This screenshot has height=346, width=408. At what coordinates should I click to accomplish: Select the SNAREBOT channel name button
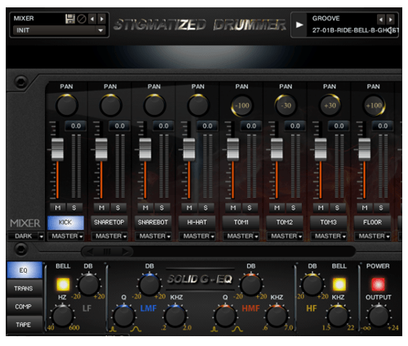(153, 223)
